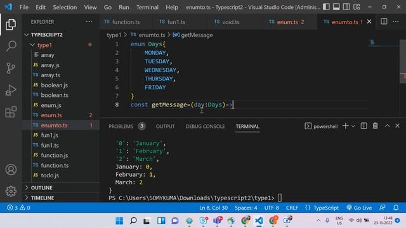Maximize the panel size with chevron

[387, 126]
